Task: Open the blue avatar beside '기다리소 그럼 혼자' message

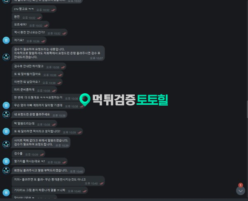Action: pos(6,193)
